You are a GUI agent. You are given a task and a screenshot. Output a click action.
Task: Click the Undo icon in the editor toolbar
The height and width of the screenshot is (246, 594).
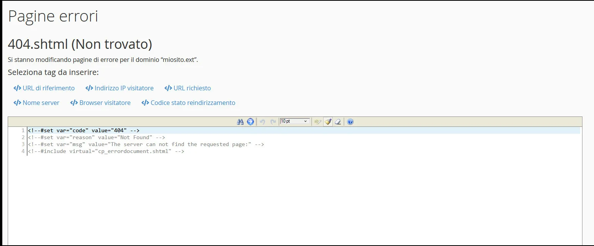(262, 121)
